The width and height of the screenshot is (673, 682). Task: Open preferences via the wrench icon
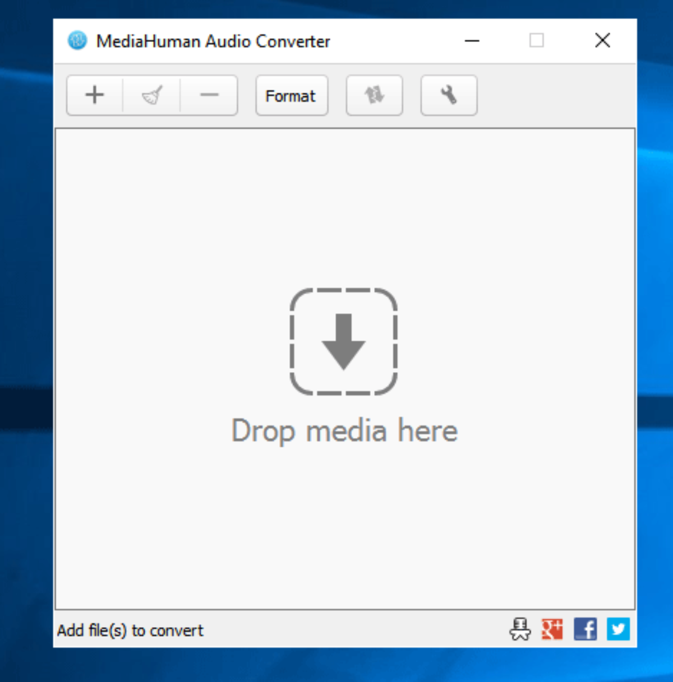click(448, 95)
